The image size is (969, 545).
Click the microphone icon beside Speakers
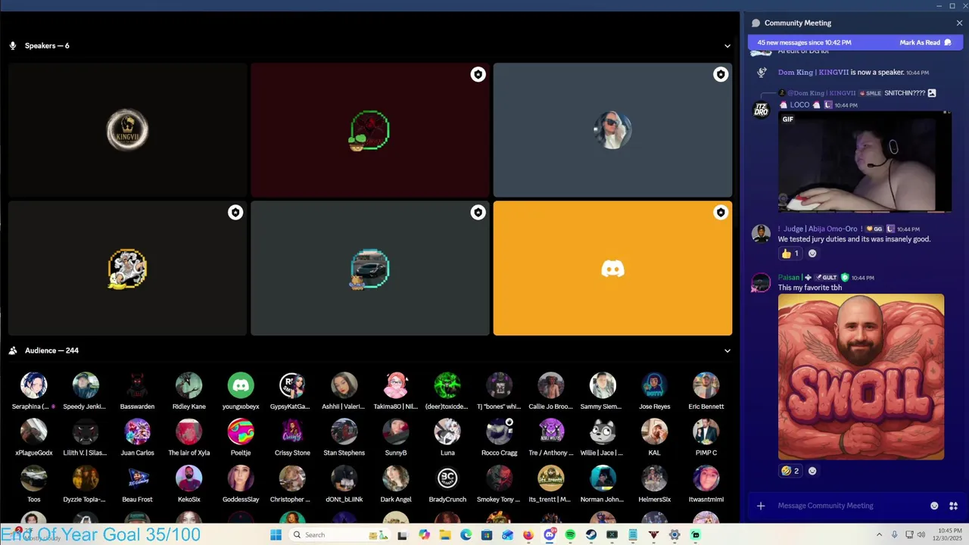pyautogui.click(x=13, y=45)
